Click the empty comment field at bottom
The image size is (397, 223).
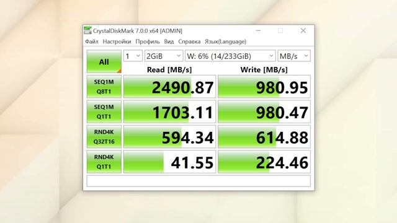click(x=198, y=181)
